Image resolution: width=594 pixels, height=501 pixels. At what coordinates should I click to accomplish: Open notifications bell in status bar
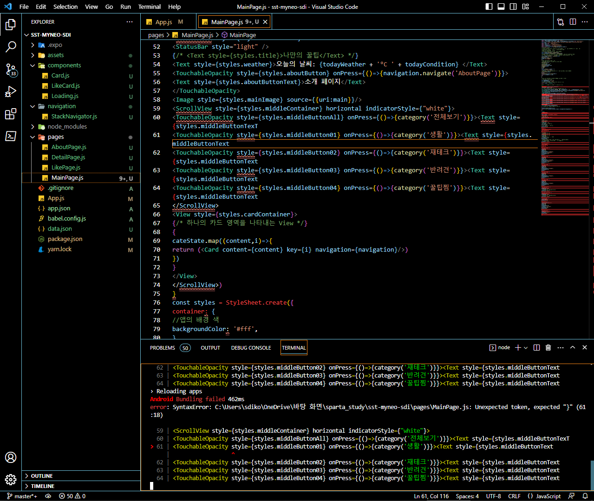point(585,496)
